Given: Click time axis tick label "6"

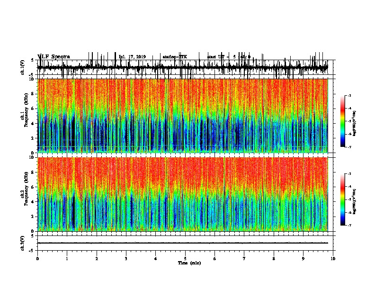Looking at the screenshot, I should coord(214,259).
